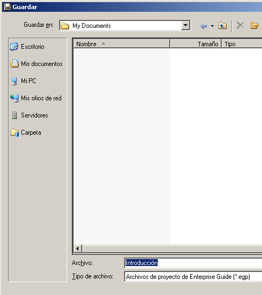Click the My Documents location combo box
The width and height of the screenshot is (262, 295).
(125, 25)
